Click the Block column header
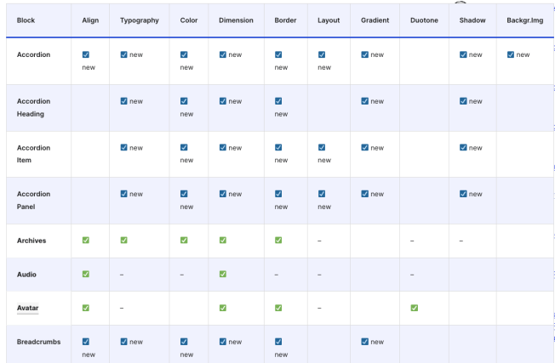 pyautogui.click(x=26, y=20)
